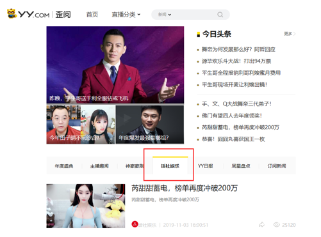Click the large banner of man in red suit
This screenshot has height=237, width=321.
click(x=115, y=65)
